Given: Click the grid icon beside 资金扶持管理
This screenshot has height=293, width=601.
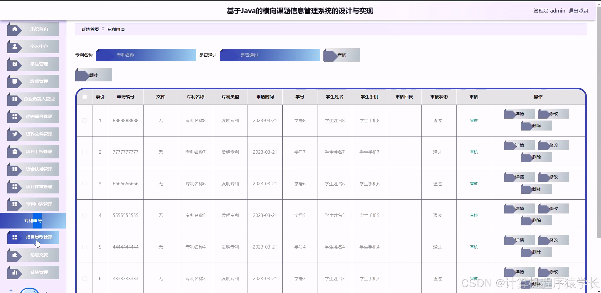Looking at the screenshot, I should [x=15, y=169].
